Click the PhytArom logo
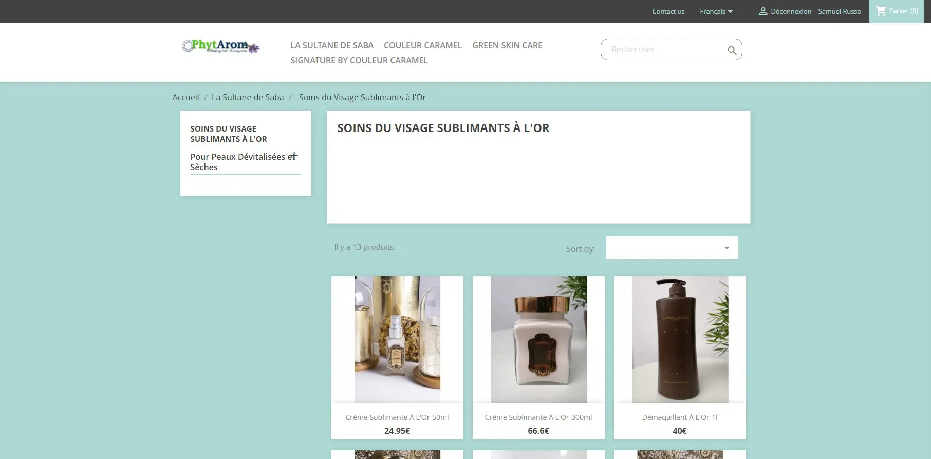Viewport: 931px width, 459px height. pyautogui.click(x=221, y=47)
